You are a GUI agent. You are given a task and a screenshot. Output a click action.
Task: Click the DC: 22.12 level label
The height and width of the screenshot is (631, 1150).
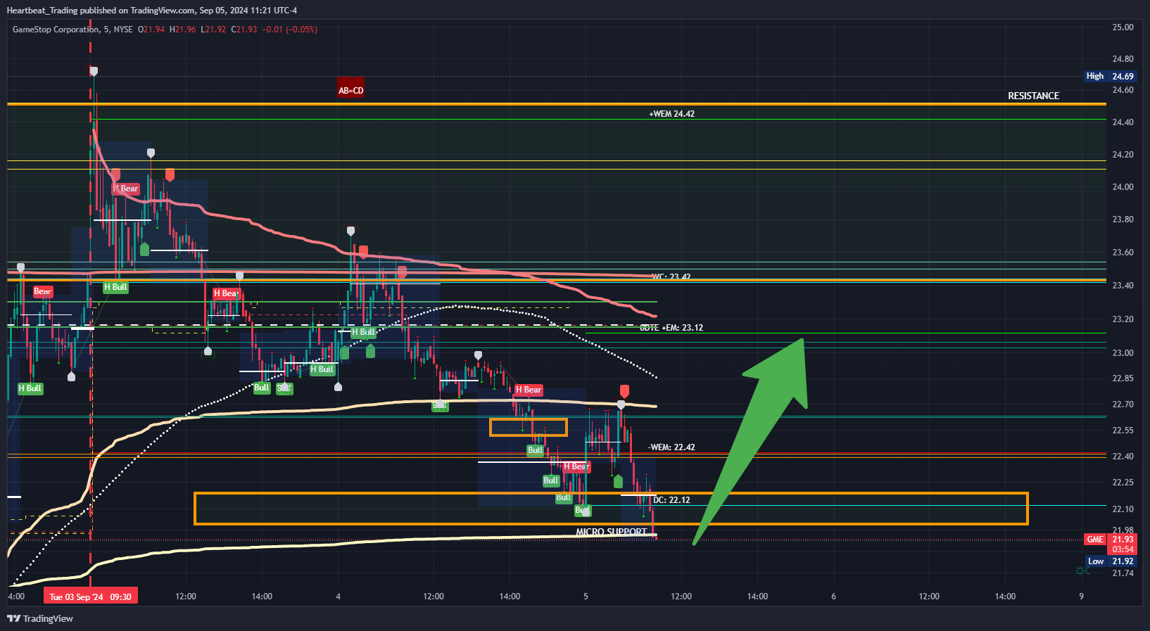tap(671, 500)
